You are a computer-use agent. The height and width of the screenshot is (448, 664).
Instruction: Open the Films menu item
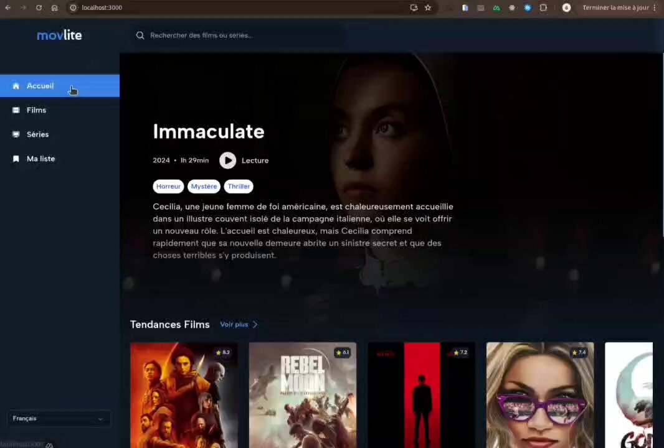pos(60,110)
